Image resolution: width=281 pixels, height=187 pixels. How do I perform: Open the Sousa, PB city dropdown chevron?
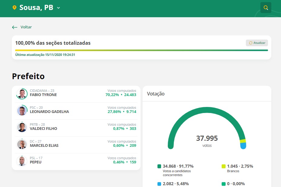click(x=58, y=8)
